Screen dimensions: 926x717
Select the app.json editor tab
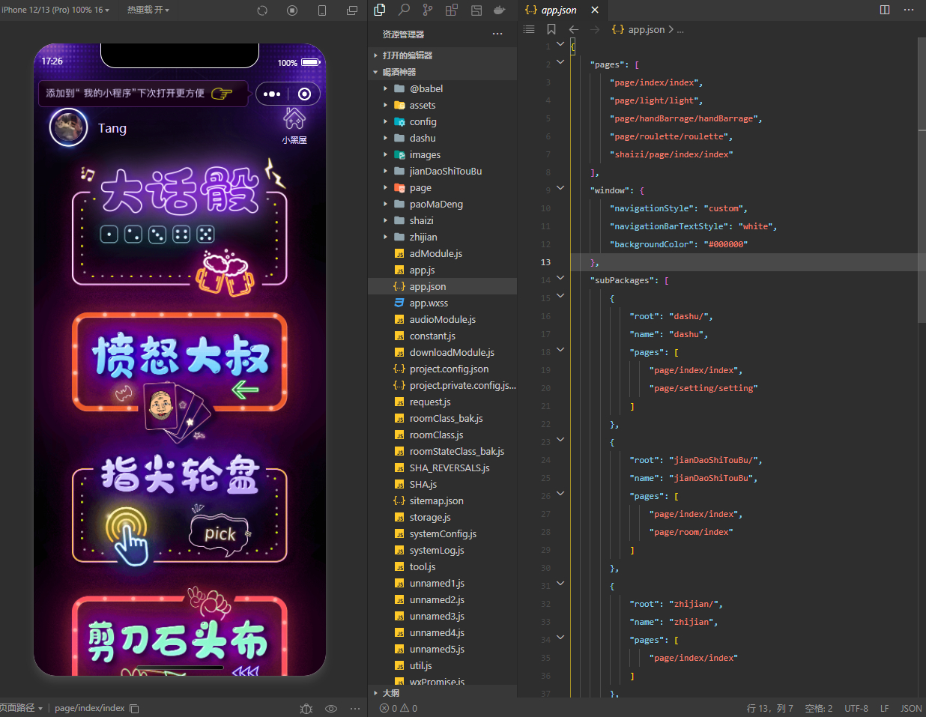(x=559, y=10)
